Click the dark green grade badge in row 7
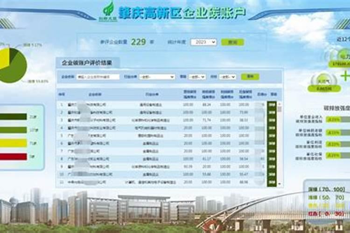Viewport: 350px width, 233px height. coord(272,151)
